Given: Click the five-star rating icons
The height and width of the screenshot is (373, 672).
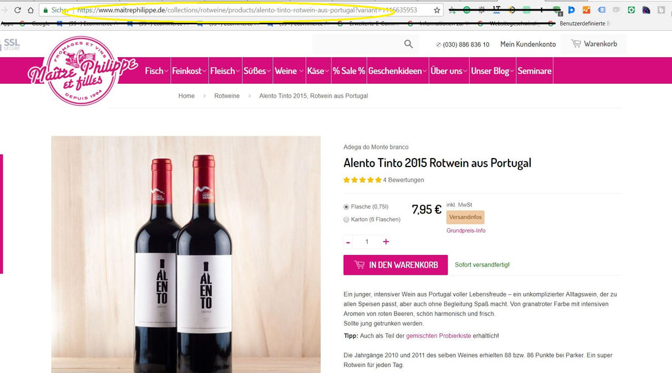Looking at the screenshot, I should (x=362, y=180).
